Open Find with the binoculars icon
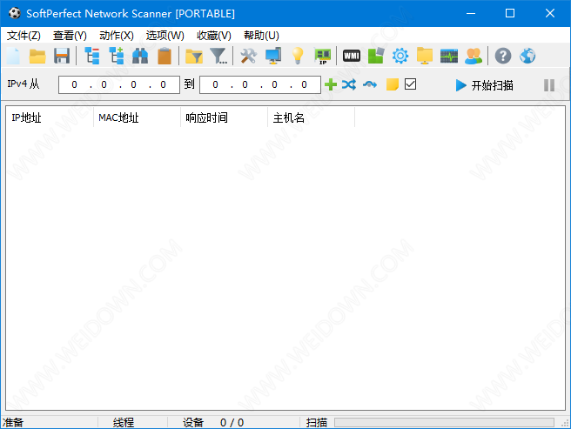 [140, 56]
